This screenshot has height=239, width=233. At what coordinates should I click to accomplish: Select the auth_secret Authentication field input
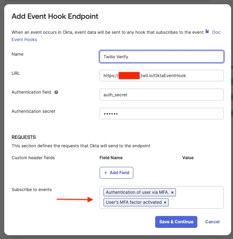tap(161, 94)
